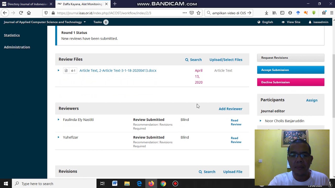Open Task View on the taskbar

tap(102, 184)
